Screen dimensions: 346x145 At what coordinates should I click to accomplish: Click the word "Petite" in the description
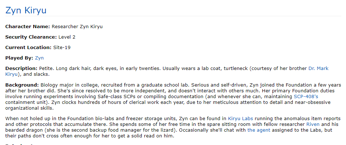[x=46, y=69]
